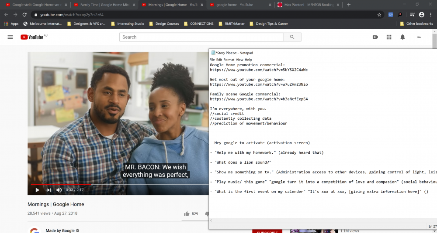Reload the YouTube page
Image resolution: width=437 pixels, height=233 pixels.
point(24,15)
